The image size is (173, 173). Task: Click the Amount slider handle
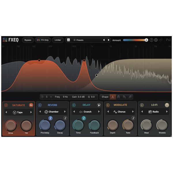coord(146,40)
